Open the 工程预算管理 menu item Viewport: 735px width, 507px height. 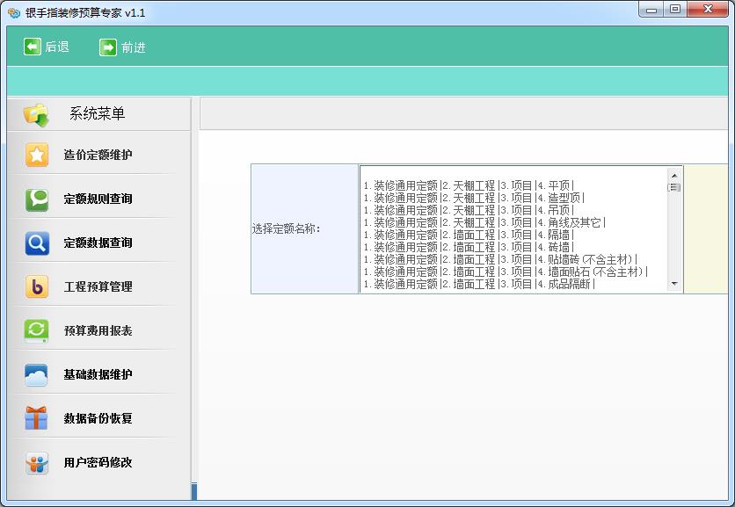pyautogui.click(x=98, y=287)
